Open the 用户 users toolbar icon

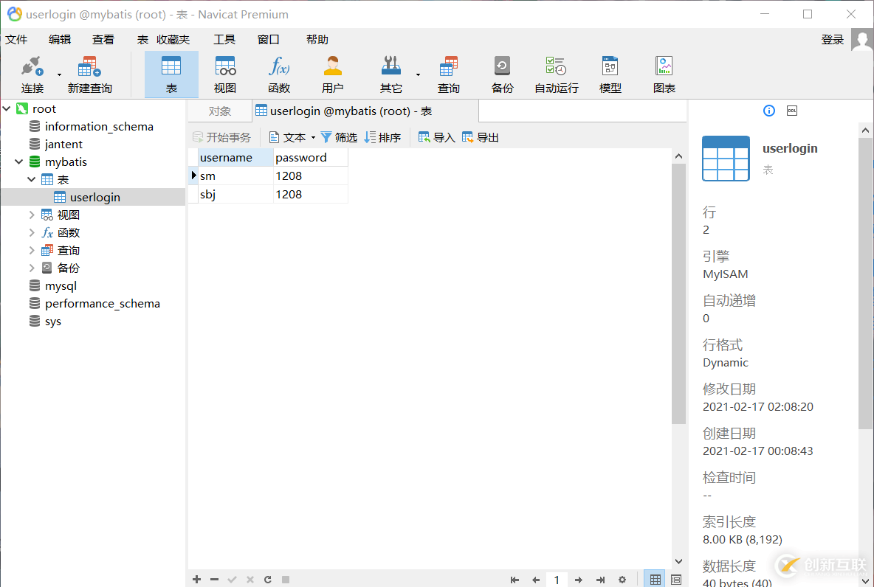pos(333,74)
